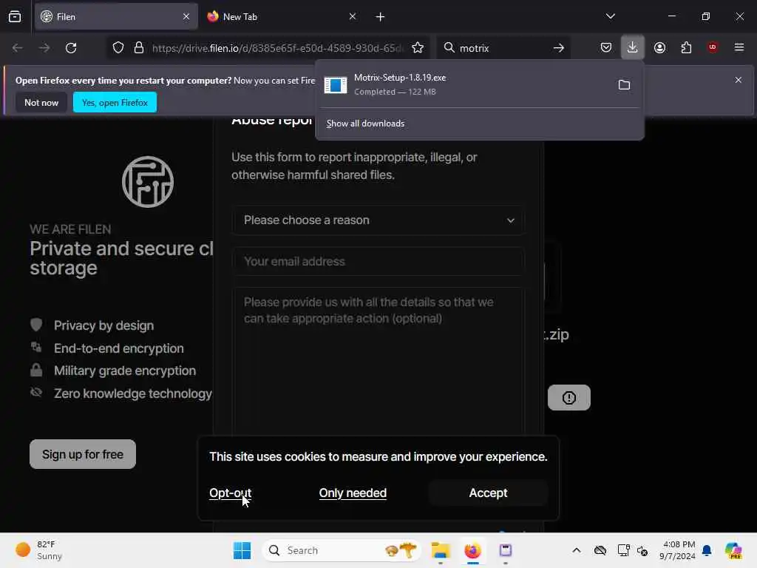757x568 pixels.
Task: Open the notification bell icon
Action: tap(707, 550)
